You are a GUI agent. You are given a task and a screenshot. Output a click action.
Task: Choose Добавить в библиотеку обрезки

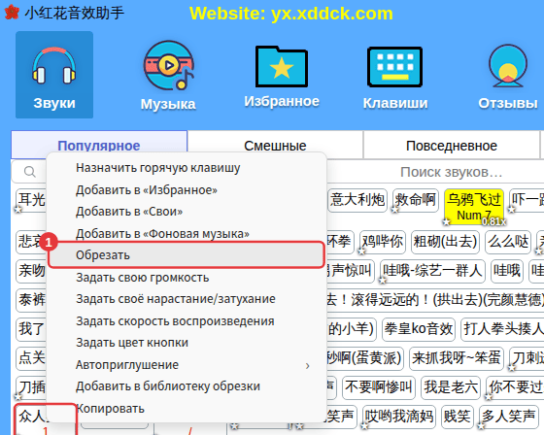click(x=187, y=386)
